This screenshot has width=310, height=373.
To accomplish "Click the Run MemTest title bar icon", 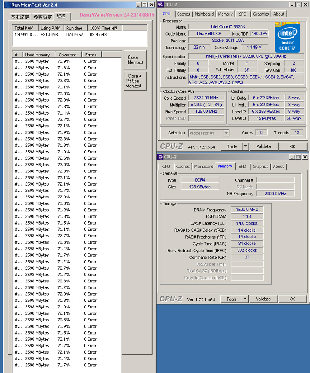I will click(x=7, y=5).
